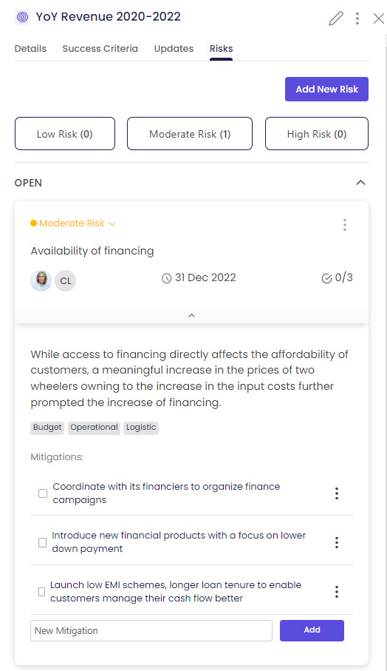The image size is (387, 671).
Task: Open options for Launch low EMI schemes mitigation
Action: pyautogui.click(x=337, y=592)
